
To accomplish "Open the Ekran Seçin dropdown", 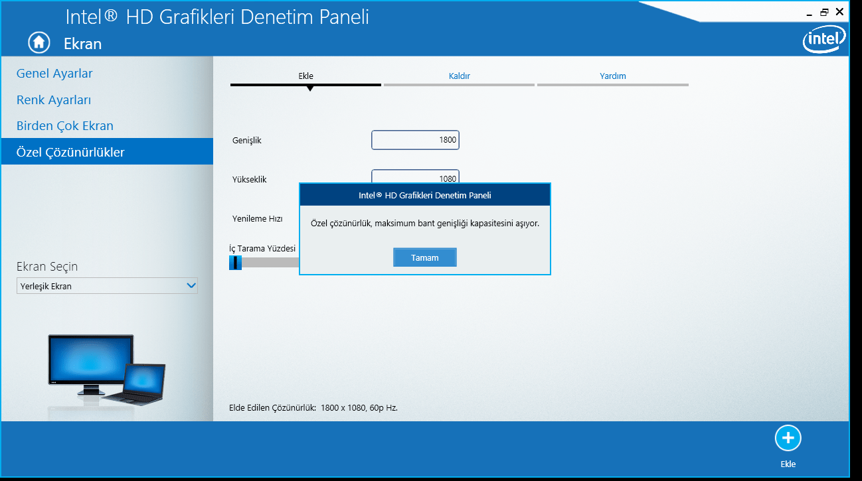I will 107,286.
